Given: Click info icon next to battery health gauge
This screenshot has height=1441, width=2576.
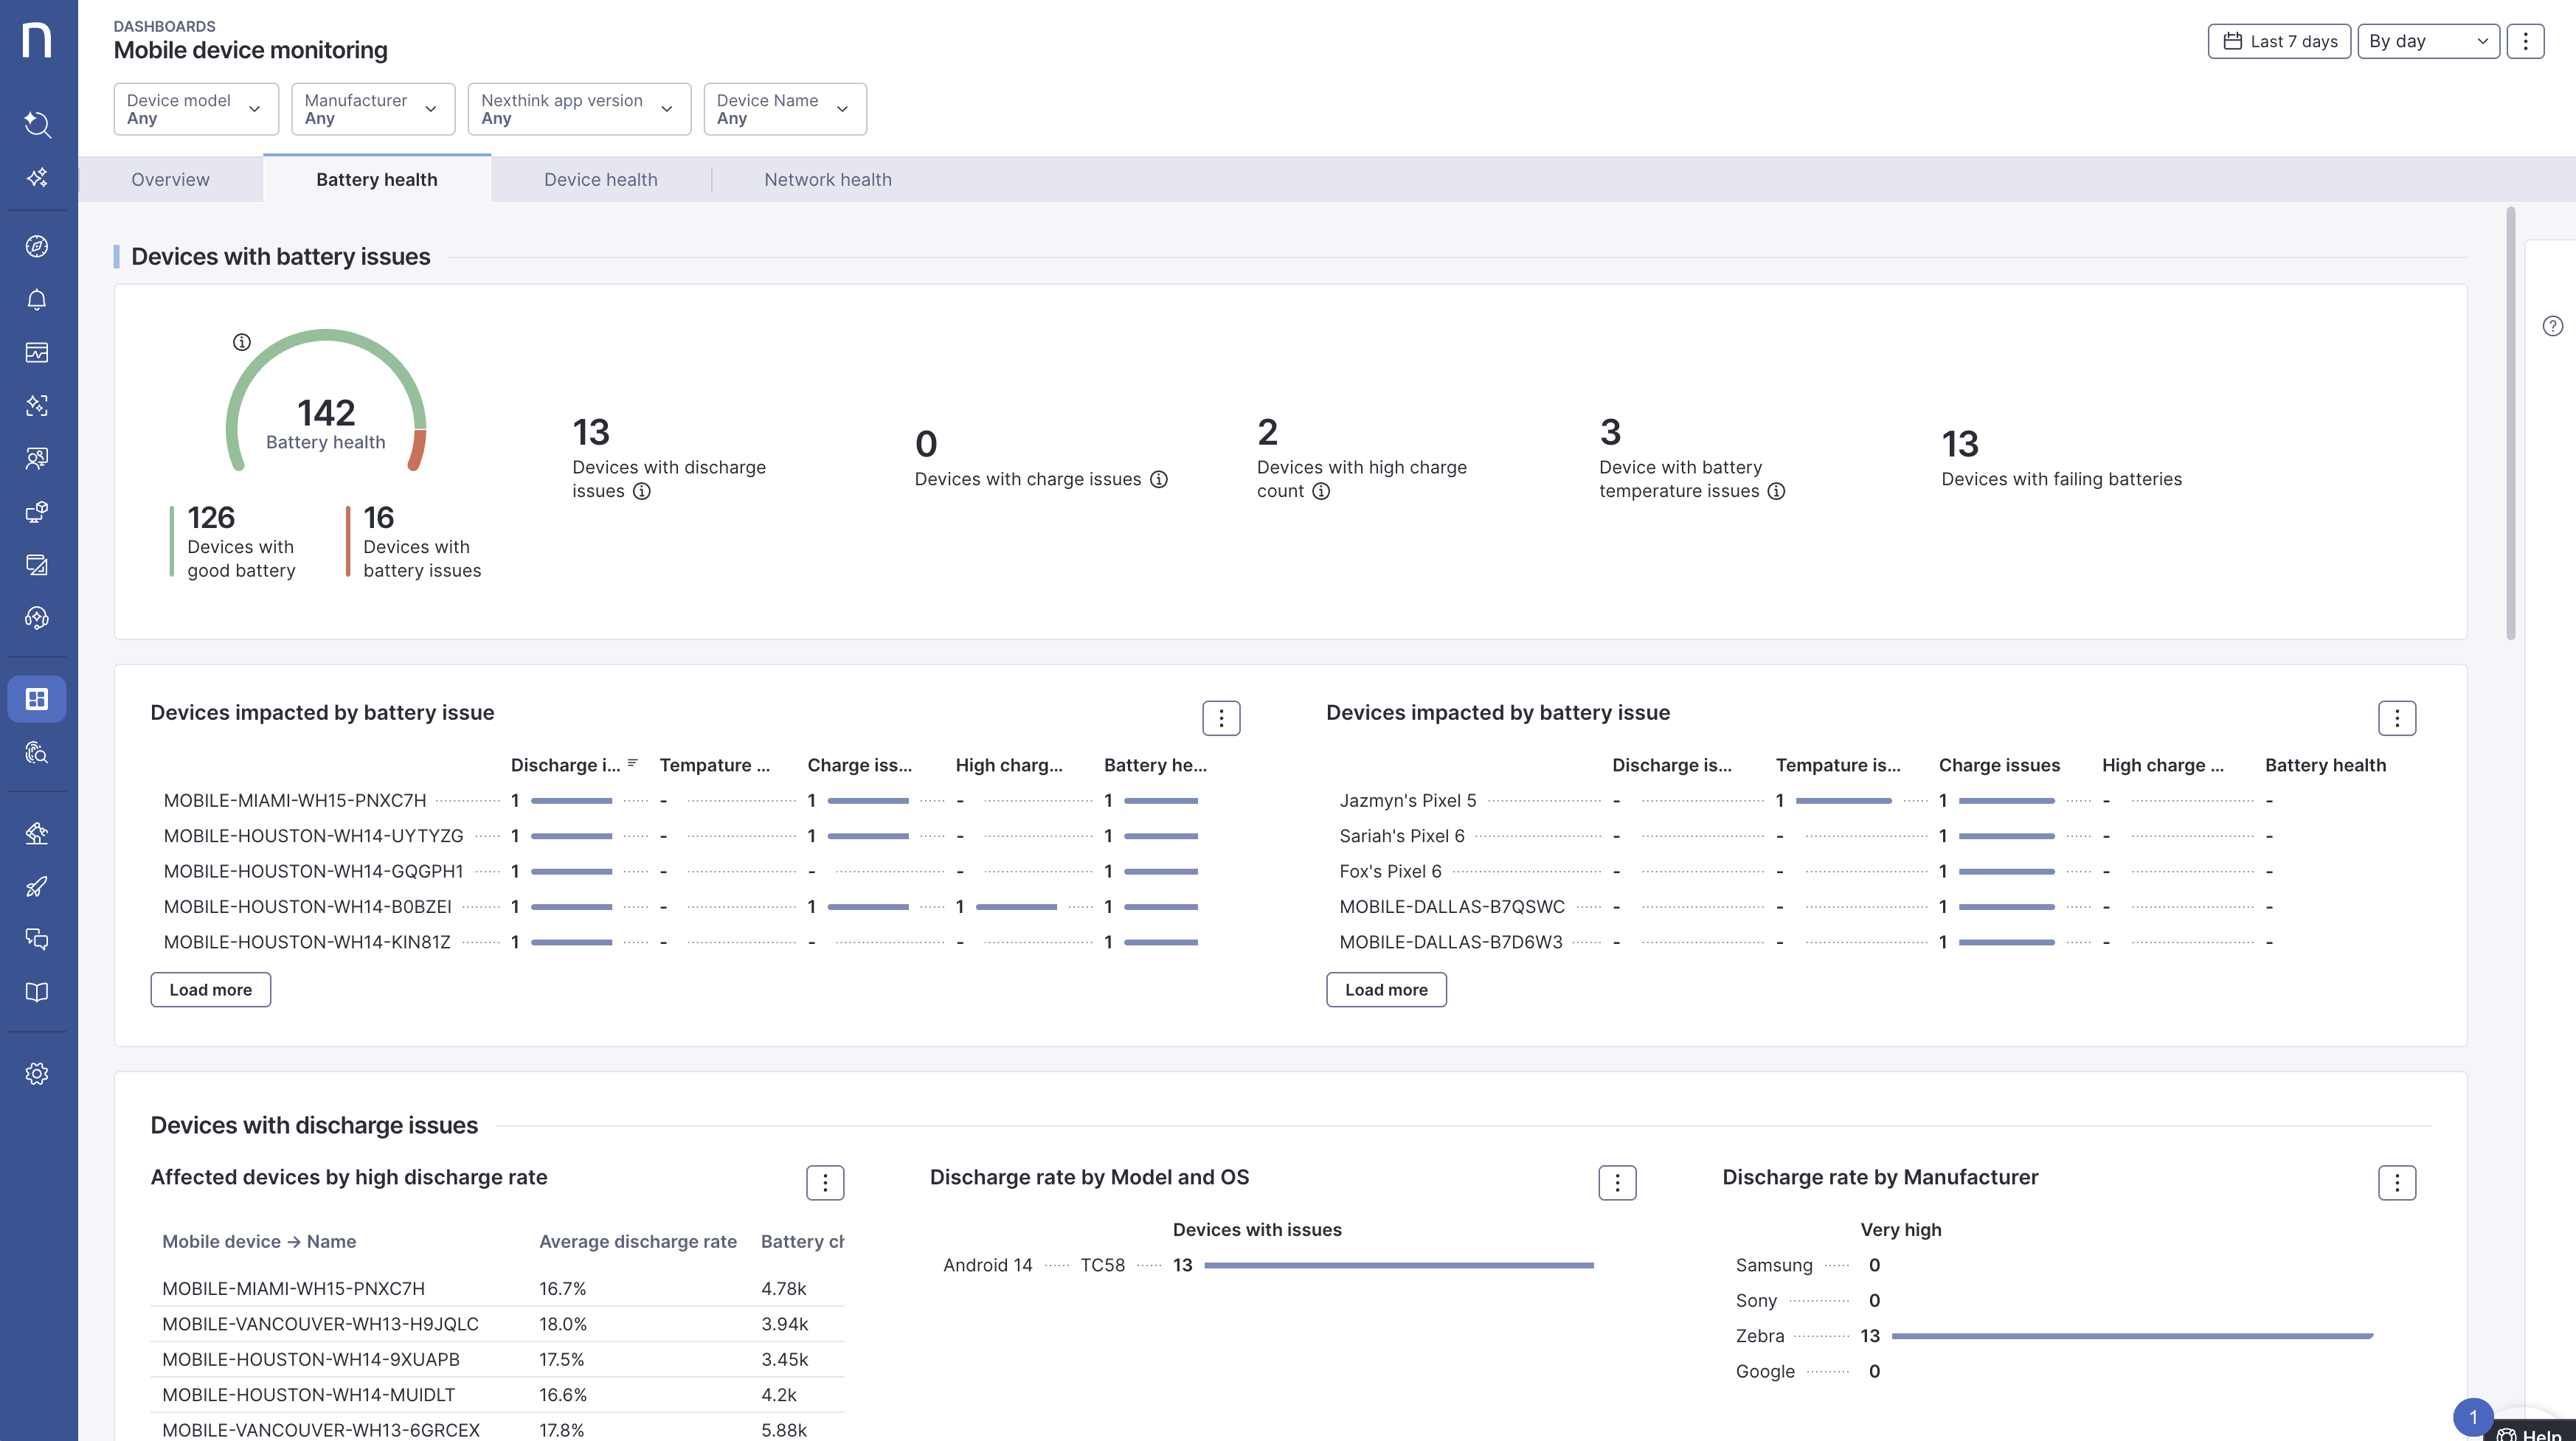Looking at the screenshot, I should [242, 342].
